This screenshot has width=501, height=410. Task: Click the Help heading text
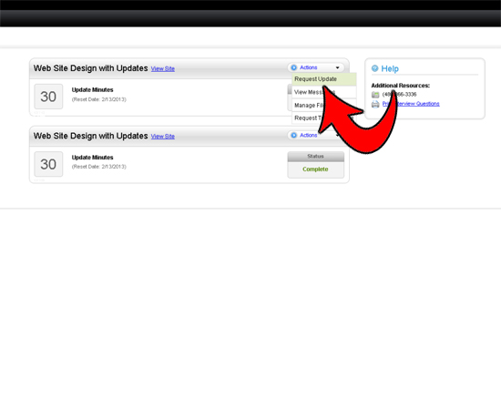coord(390,68)
